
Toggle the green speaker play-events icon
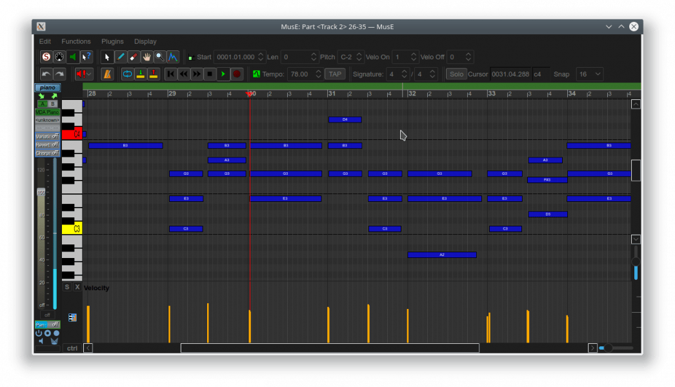point(73,57)
